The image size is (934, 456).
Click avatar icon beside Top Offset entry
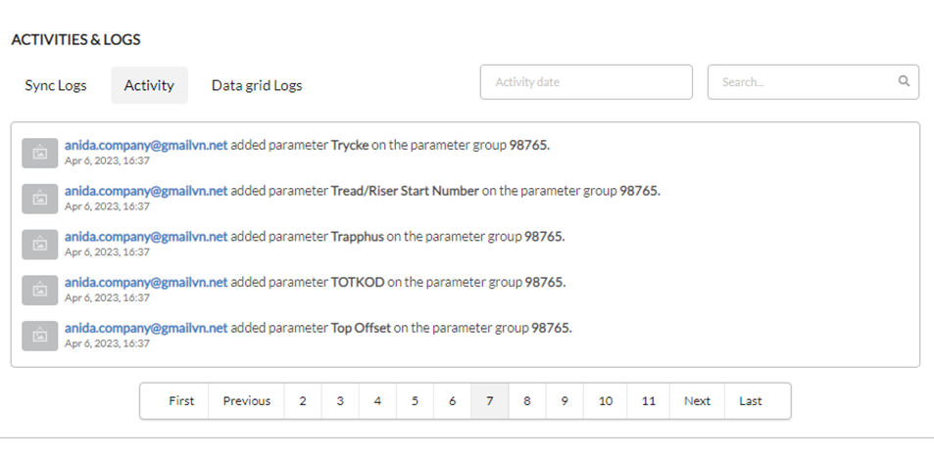[x=40, y=336]
